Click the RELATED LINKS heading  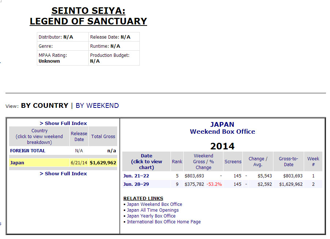143,198
